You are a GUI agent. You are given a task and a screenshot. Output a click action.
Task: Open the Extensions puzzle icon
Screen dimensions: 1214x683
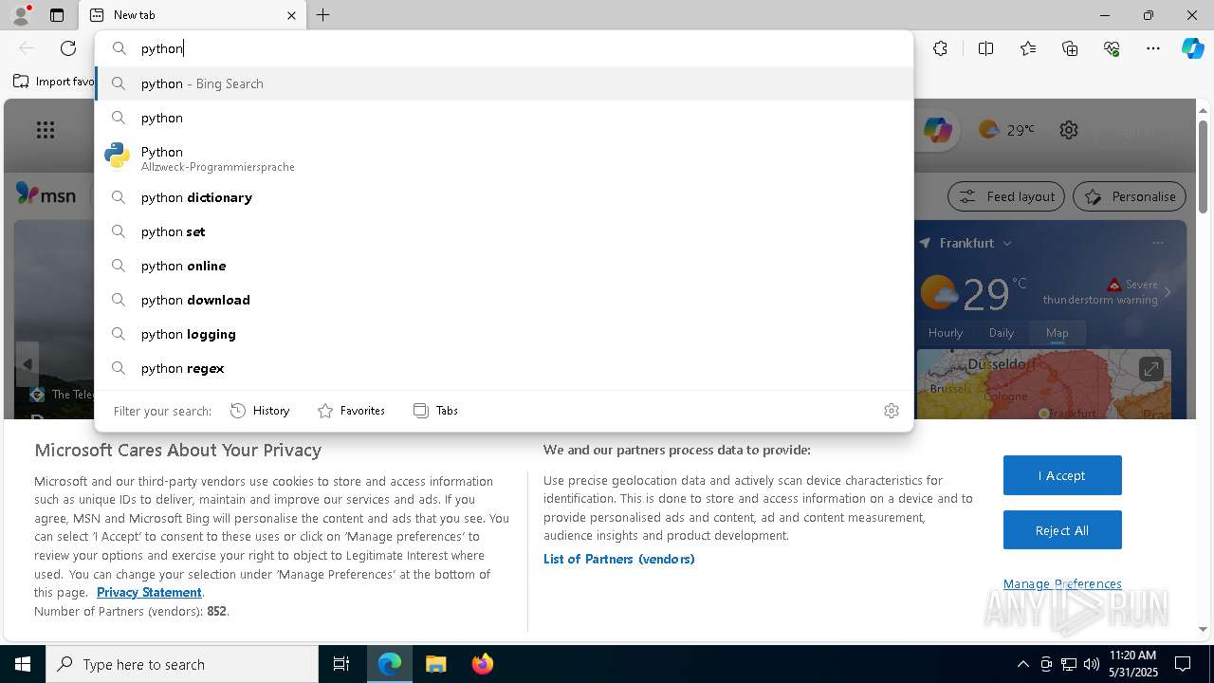click(940, 48)
